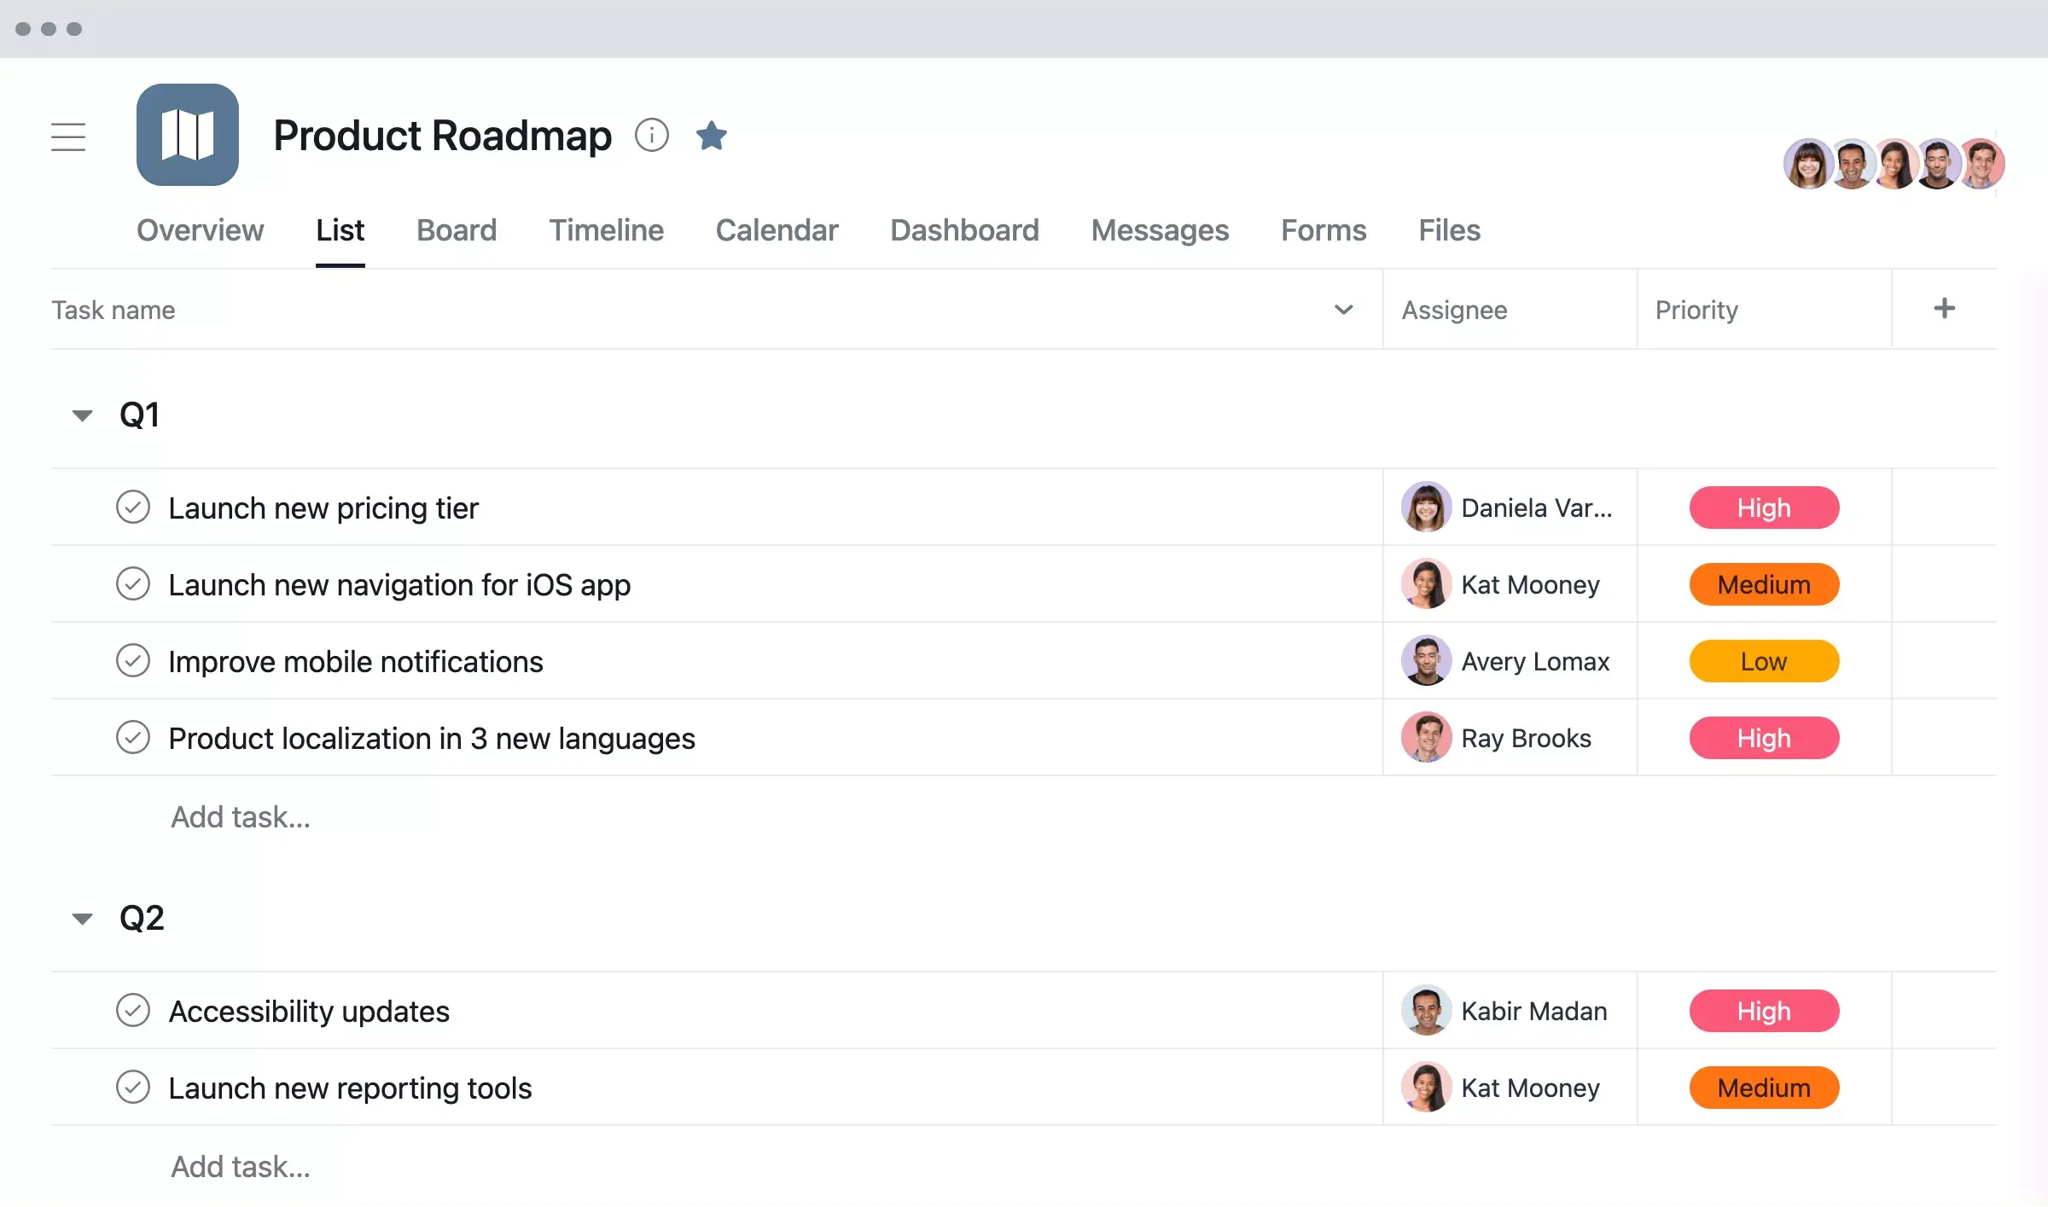This screenshot has height=1207, width=2048.
Task: Click the Q2 section collapse arrow
Action: (x=82, y=917)
